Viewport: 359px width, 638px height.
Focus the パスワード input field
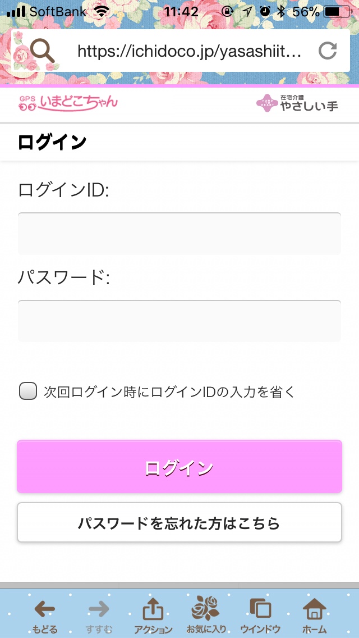pos(179,321)
